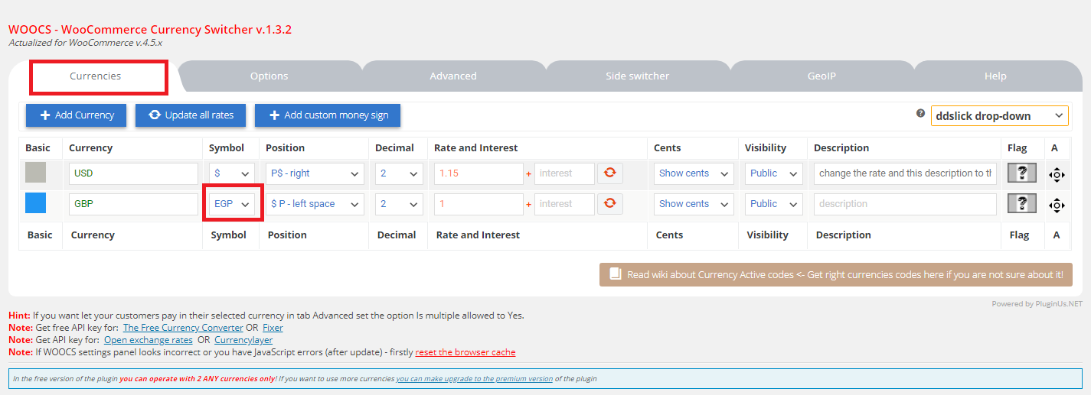1091x395 pixels.
Task: Open the ddslick drop-down selector
Action: [999, 116]
